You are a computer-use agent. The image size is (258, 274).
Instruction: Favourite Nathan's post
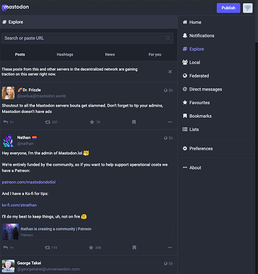click(x=95, y=248)
